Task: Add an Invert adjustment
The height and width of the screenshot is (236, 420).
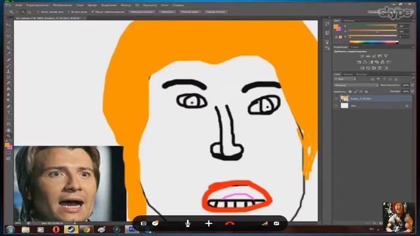Action: 362,68
